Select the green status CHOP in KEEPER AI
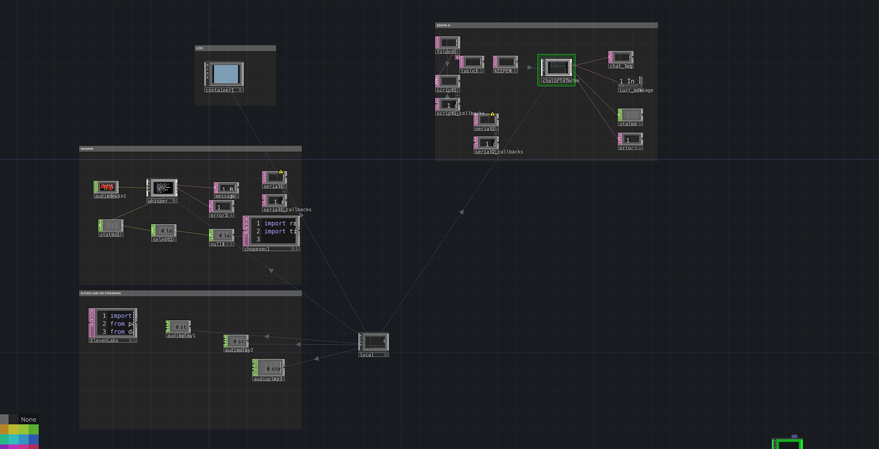 coord(630,115)
